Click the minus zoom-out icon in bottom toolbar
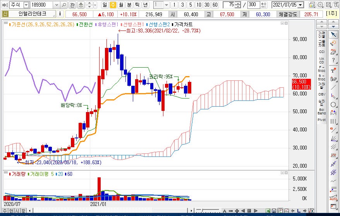The height and width of the screenshot is (216, 340). click(231, 211)
